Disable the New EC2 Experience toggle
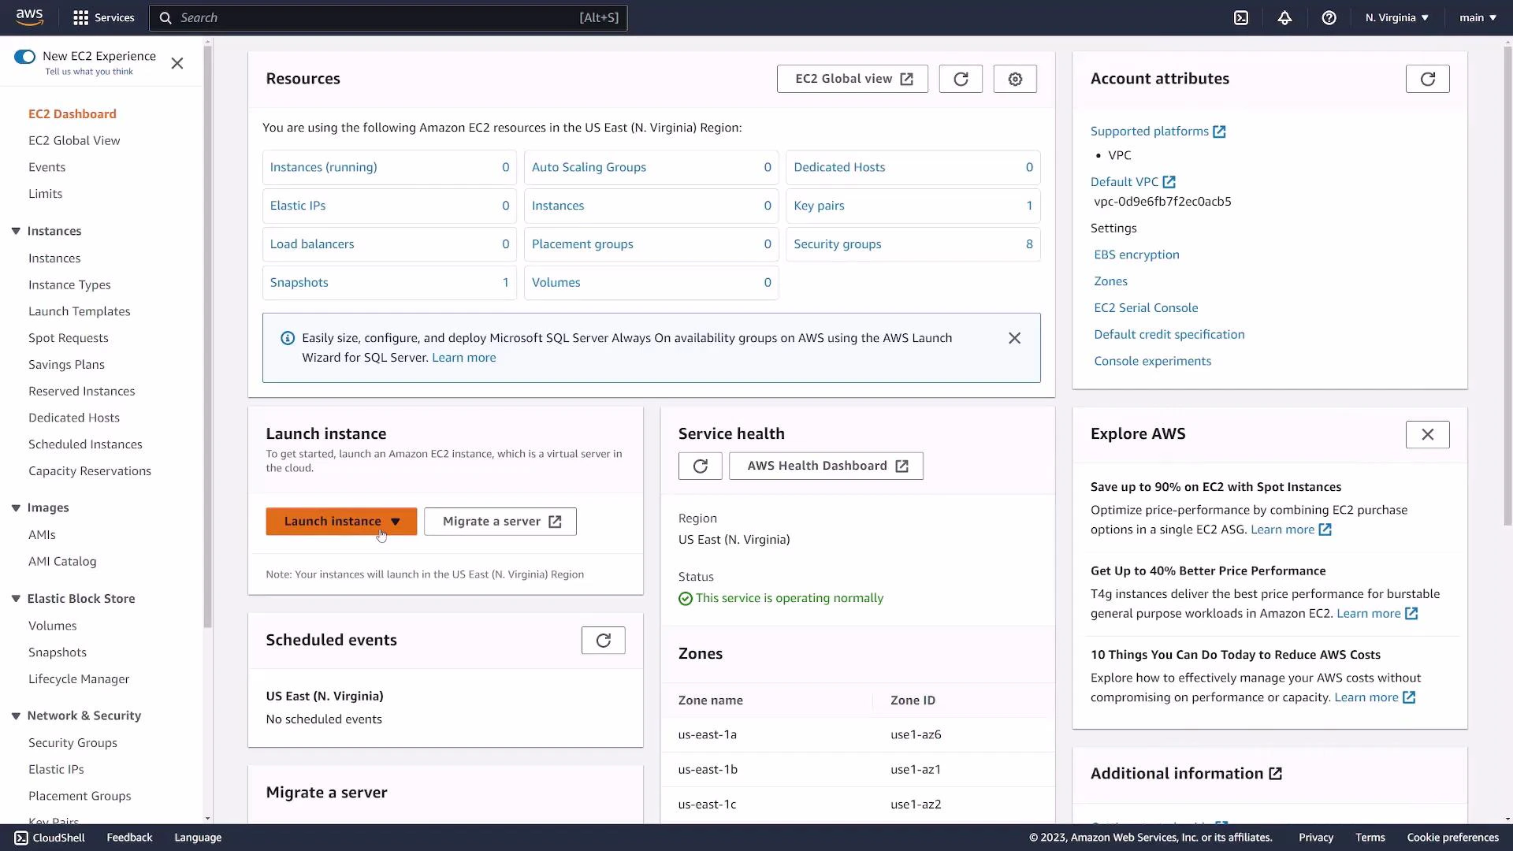 [x=24, y=56]
